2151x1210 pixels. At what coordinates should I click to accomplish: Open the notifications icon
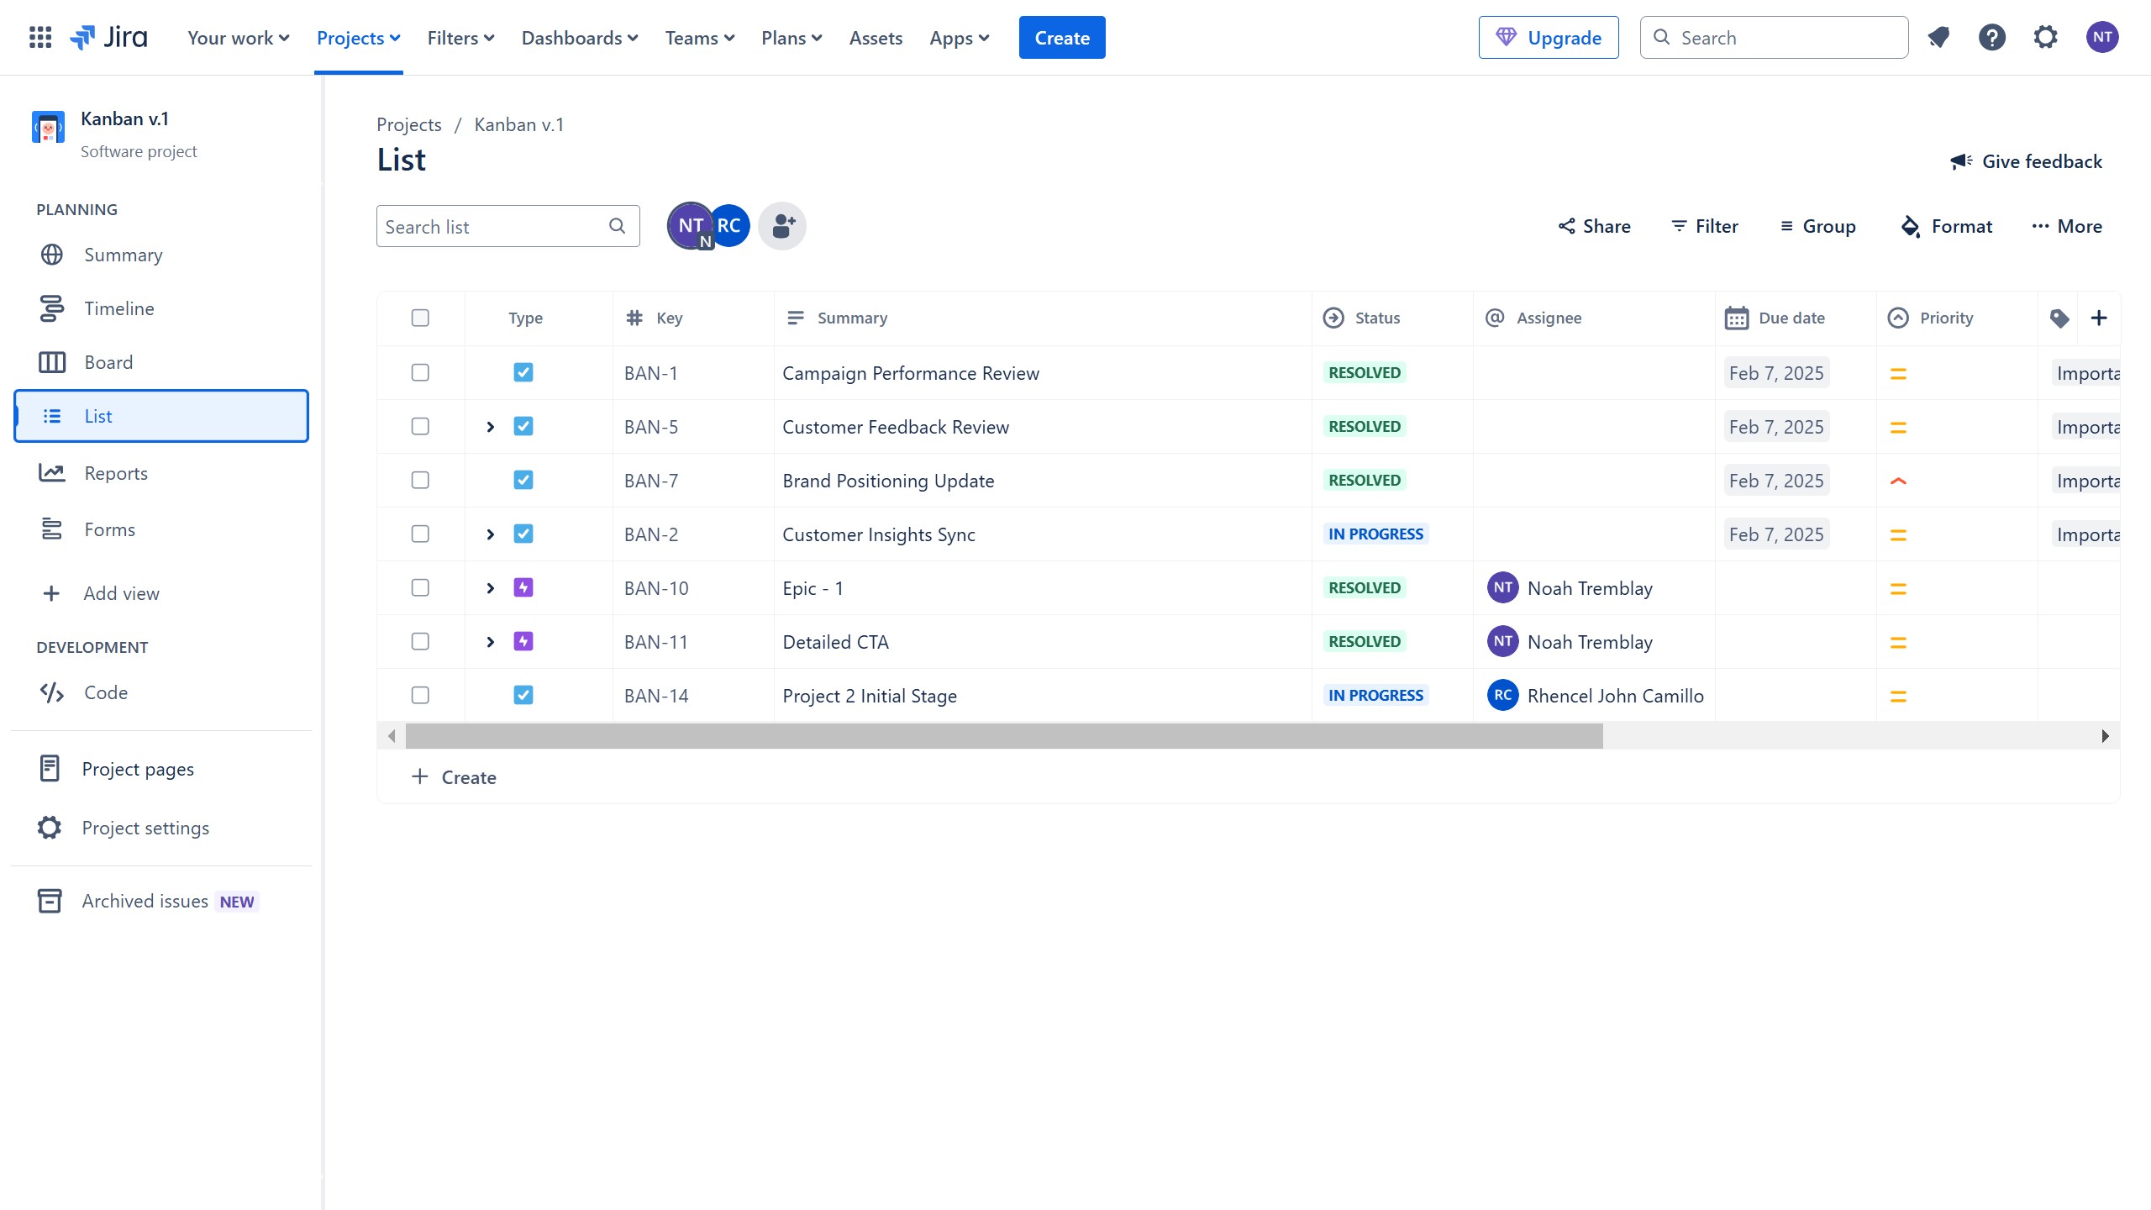tap(1938, 37)
